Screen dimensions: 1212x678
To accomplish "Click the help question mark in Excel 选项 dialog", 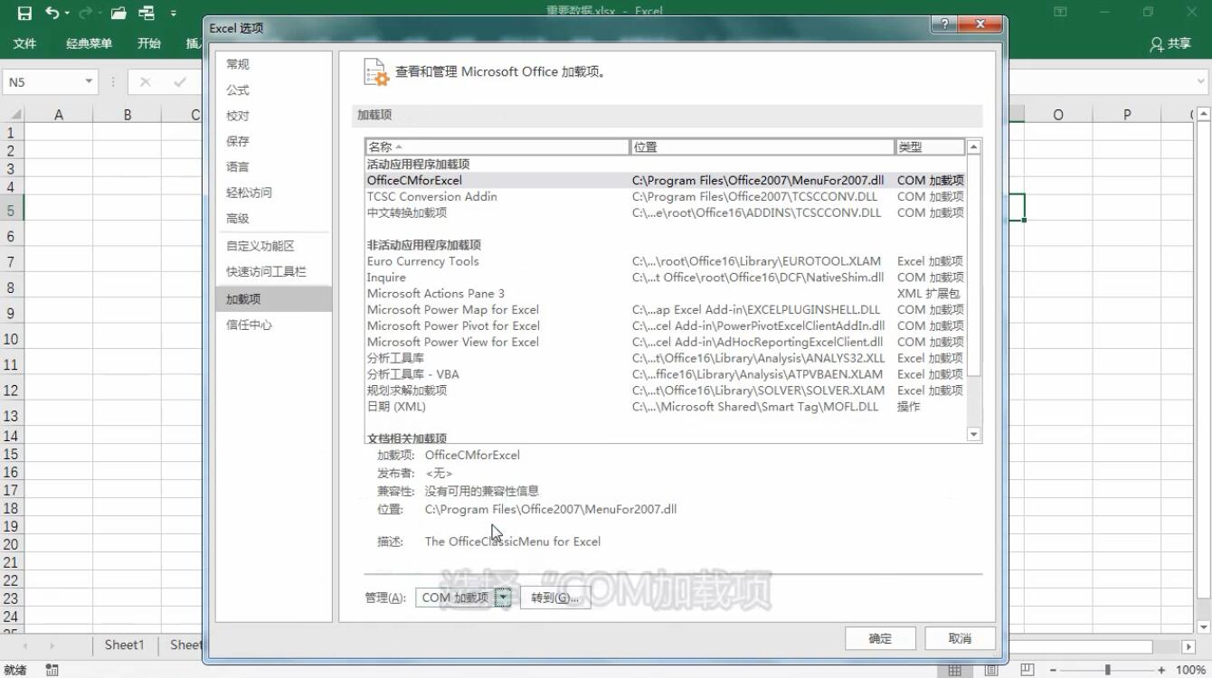I will (x=945, y=25).
